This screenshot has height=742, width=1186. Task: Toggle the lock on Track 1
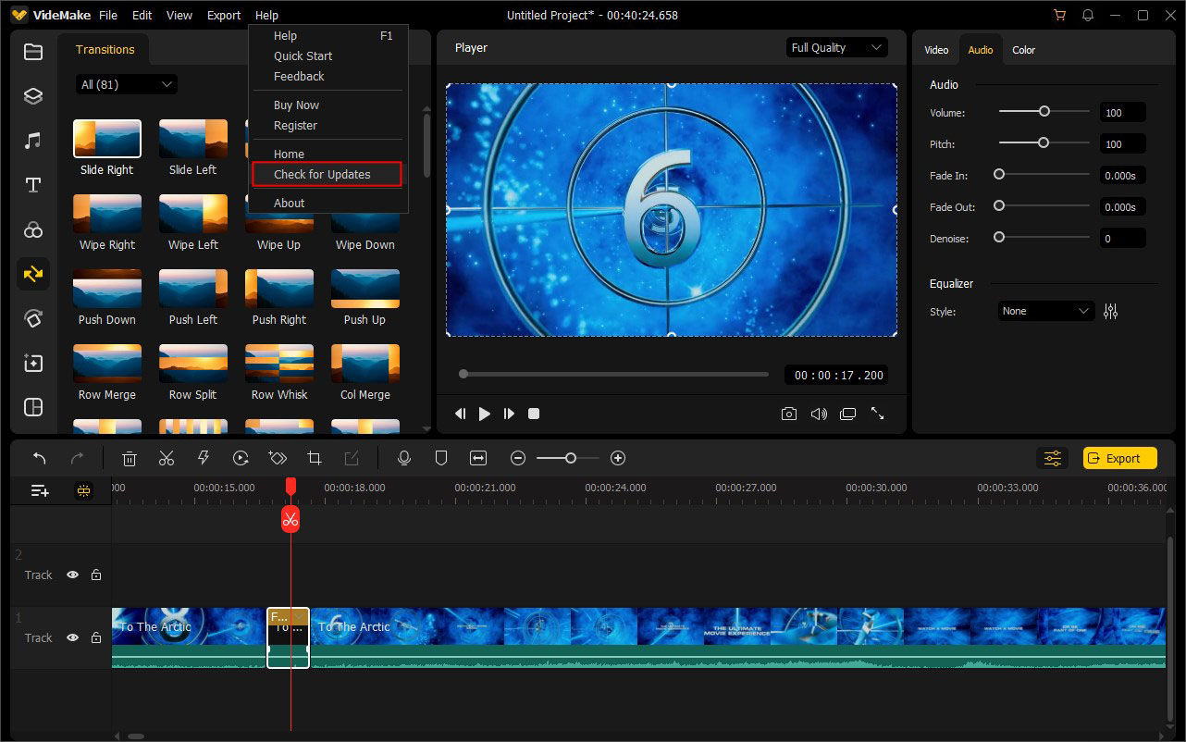[96, 638]
